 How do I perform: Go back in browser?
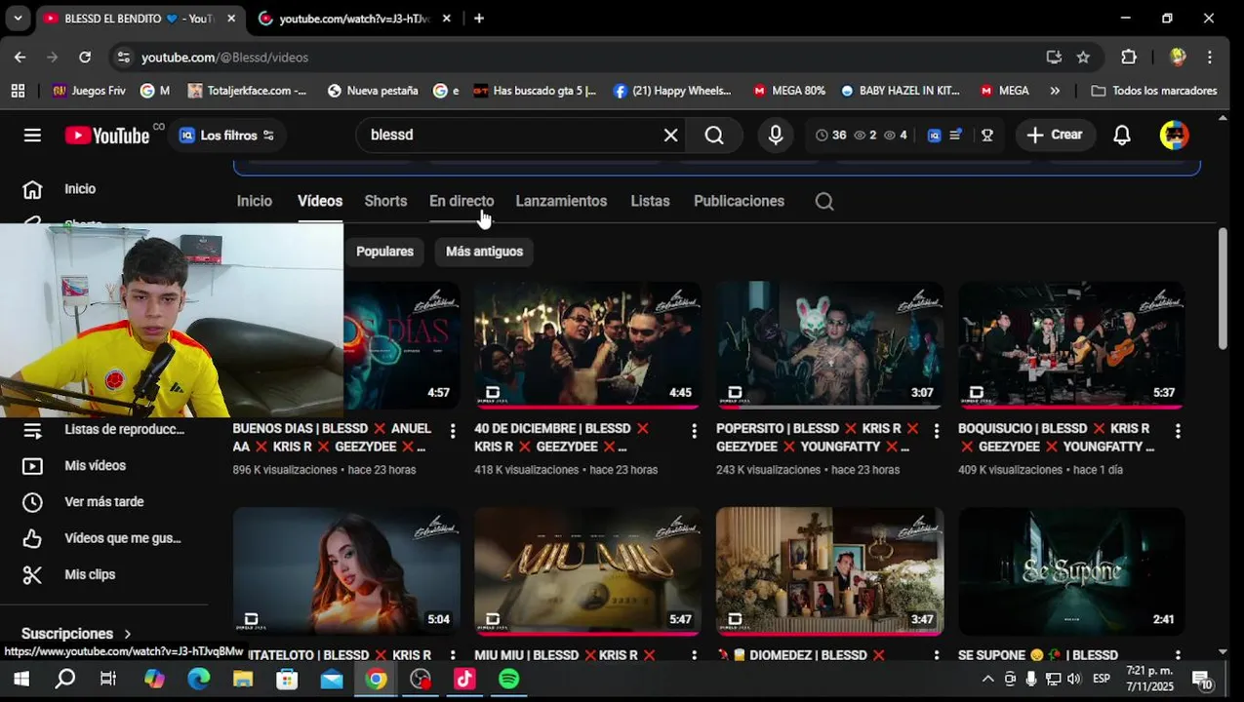[x=20, y=58]
